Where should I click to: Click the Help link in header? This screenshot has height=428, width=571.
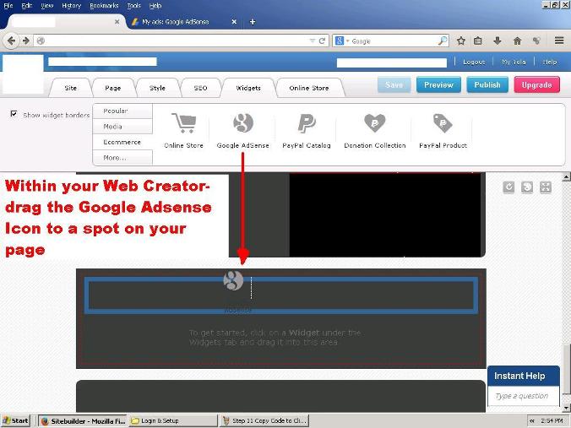point(550,62)
